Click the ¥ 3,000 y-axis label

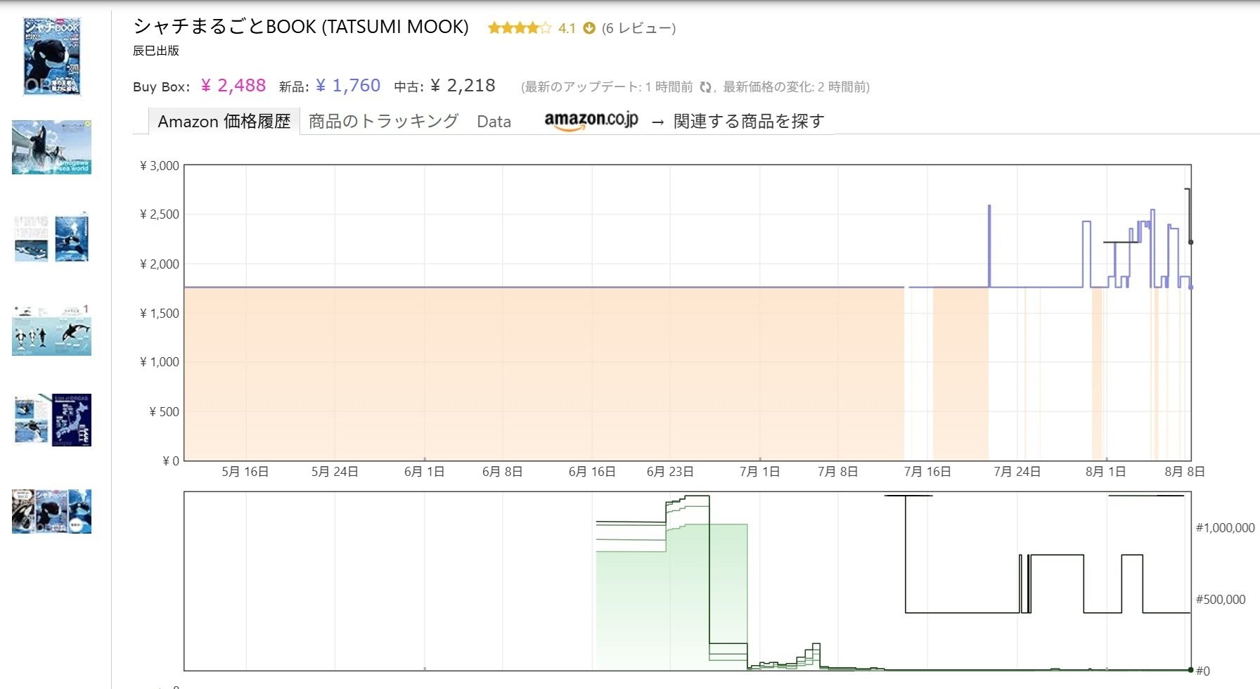click(160, 165)
